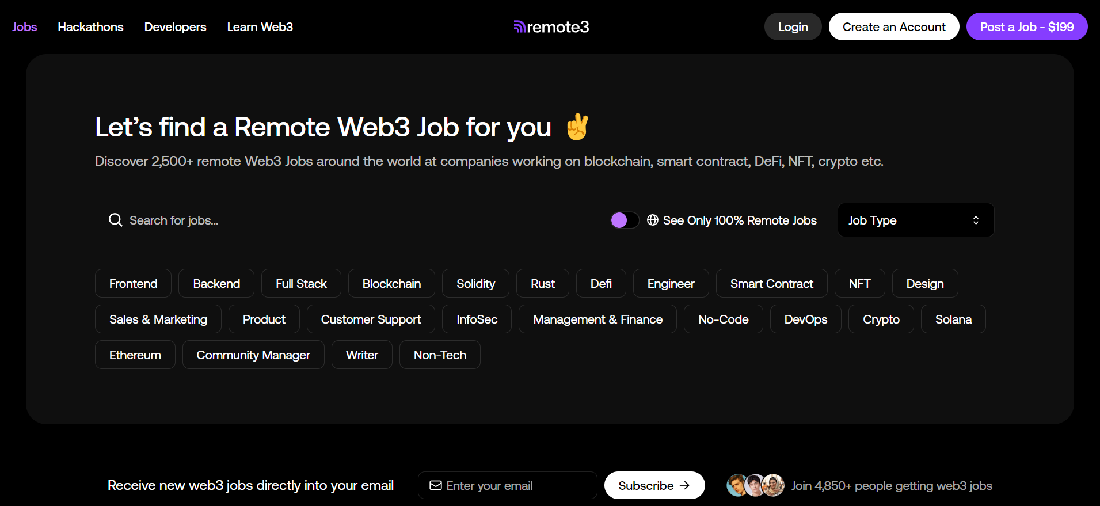Image resolution: width=1100 pixels, height=506 pixels.
Task: Click the globe icon beside remote jobs toggle
Action: click(x=653, y=220)
